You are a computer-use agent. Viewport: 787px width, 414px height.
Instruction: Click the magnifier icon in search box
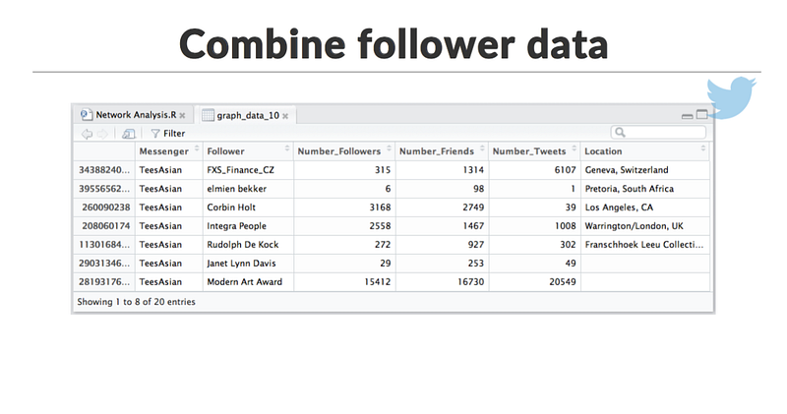[620, 132]
